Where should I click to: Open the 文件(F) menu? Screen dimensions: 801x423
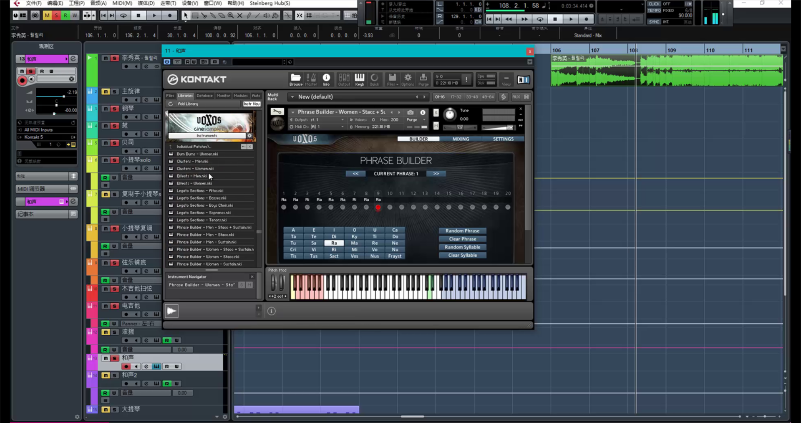34,3
